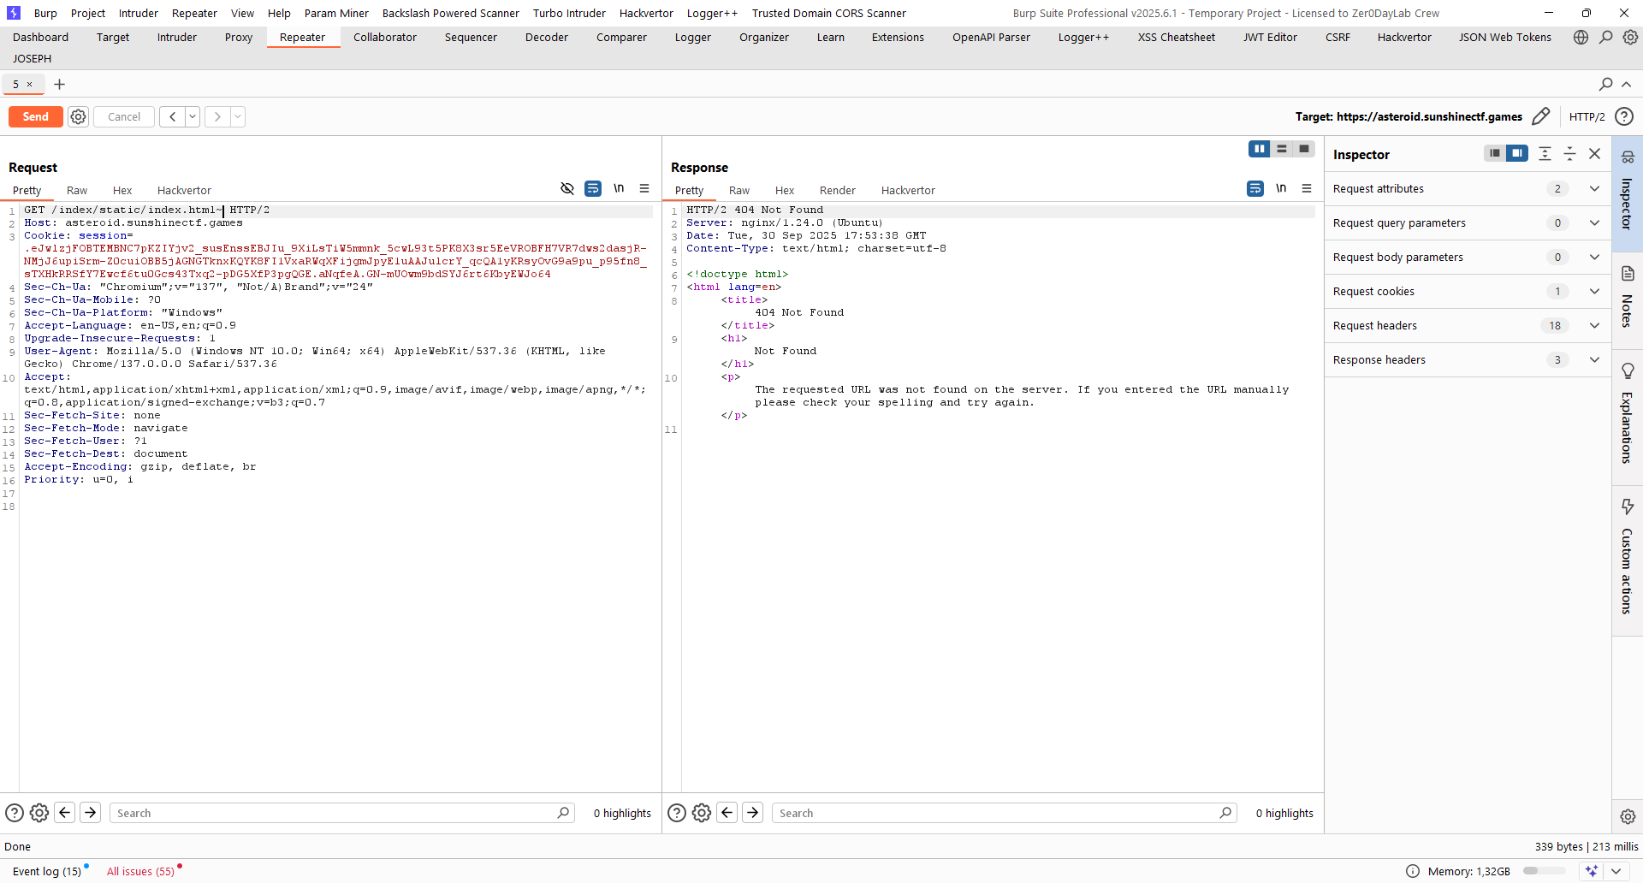Open the Request search help icon
This screenshot has width=1643, height=883.
click(15, 813)
